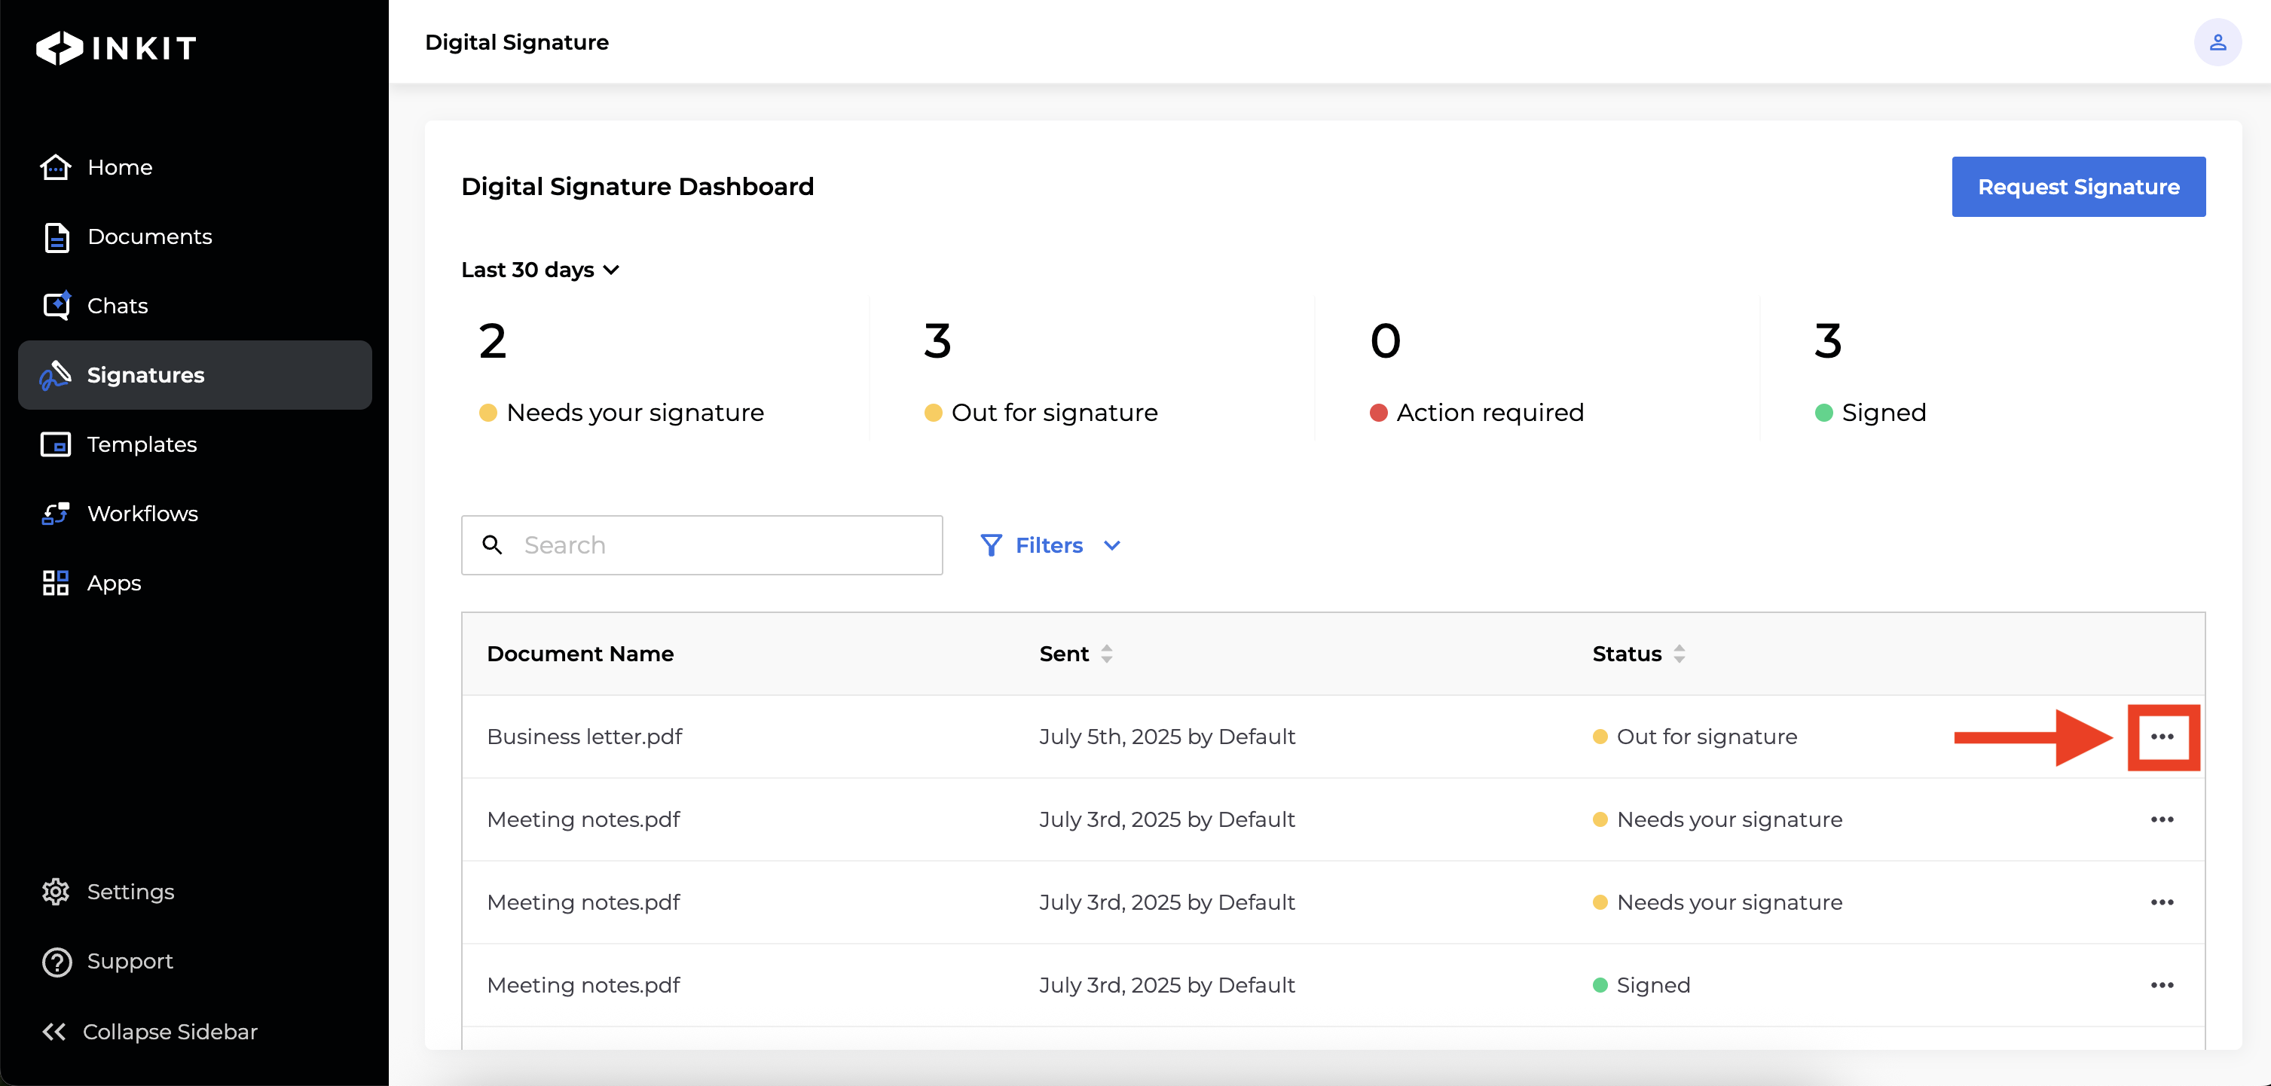Click the Apps grid icon
This screenshot has height=1086, width=2271.
click(x=56, y=583)
